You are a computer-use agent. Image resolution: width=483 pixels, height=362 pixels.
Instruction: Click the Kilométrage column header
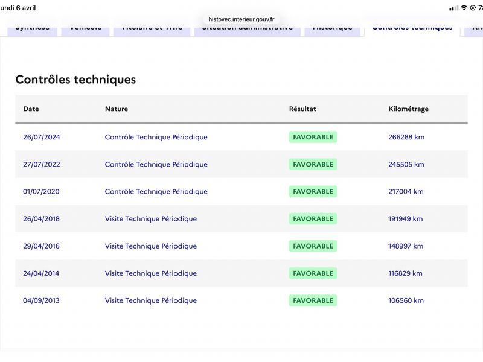click(408, 109)
